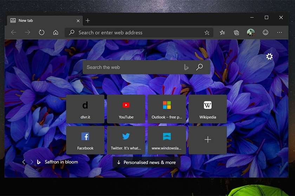The width and height of the screenshot is (295, 196).
Task: Select the New tab tab
Action: click(45, 21)
